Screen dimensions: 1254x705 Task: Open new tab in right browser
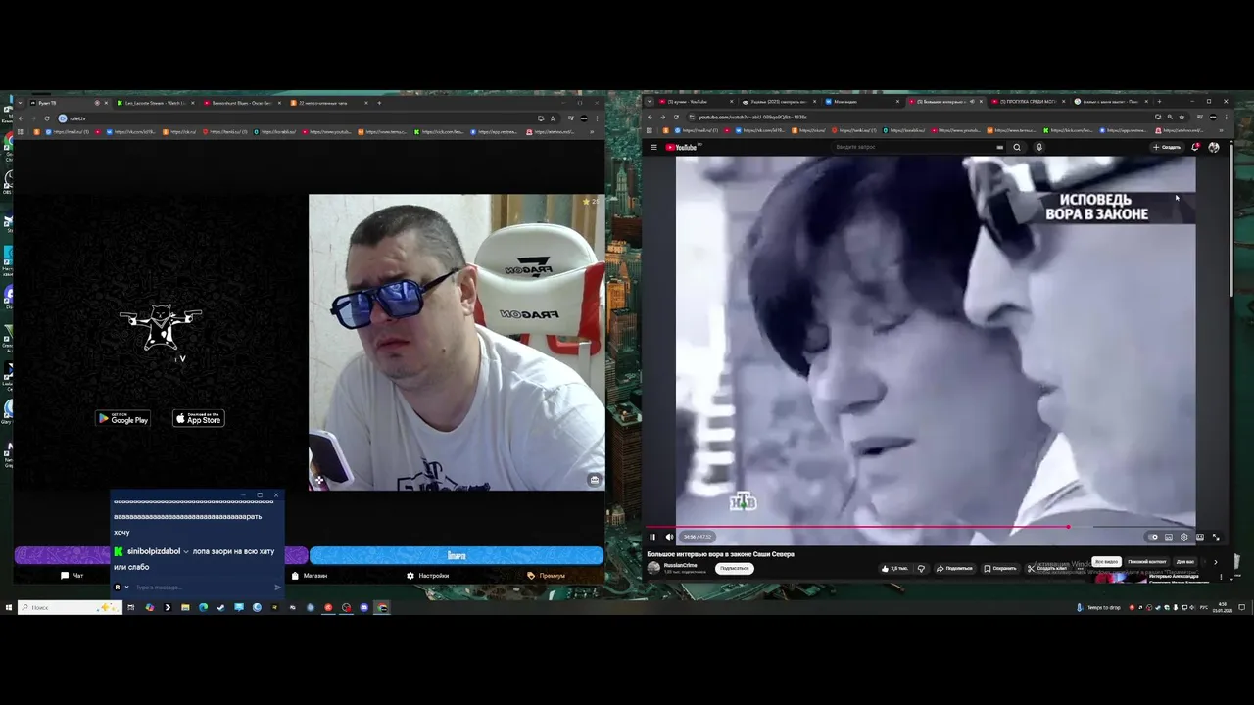pos(1159,102)
